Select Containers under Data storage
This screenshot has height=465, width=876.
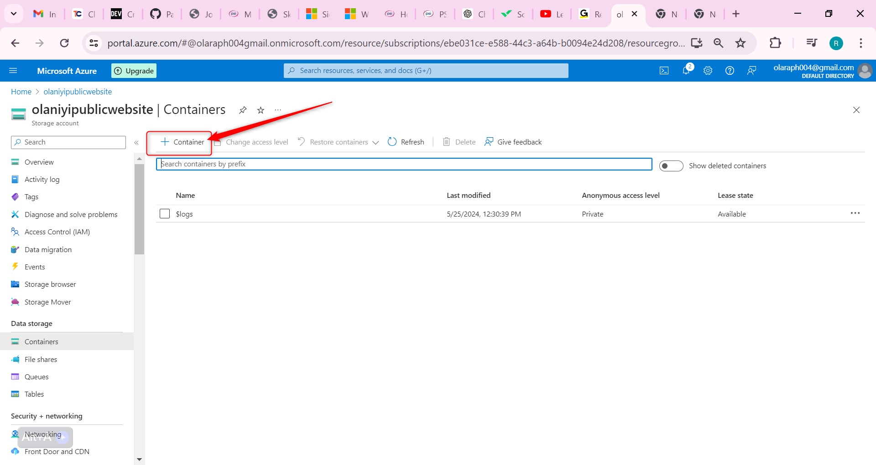pyautogui.click(x=67, y=342)
